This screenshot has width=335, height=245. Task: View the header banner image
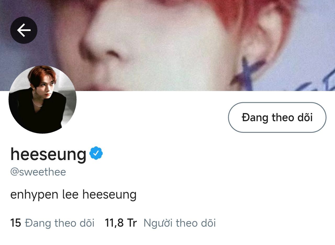pyautogui.click(x=167, y=45)
